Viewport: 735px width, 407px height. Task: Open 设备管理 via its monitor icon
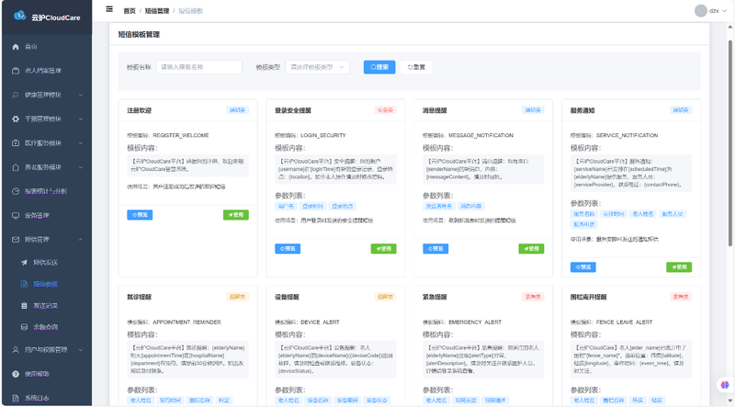click(16, 216)
